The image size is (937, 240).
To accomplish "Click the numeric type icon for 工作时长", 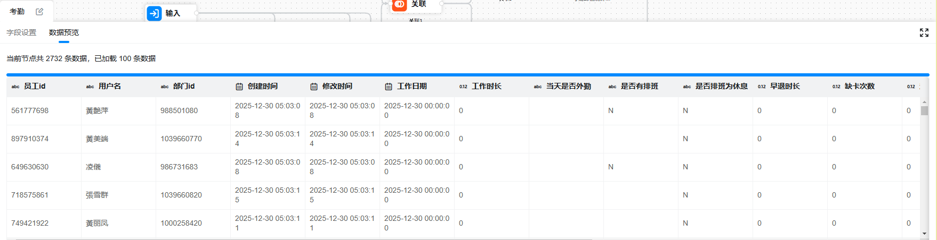I will (x=463, y=87).
